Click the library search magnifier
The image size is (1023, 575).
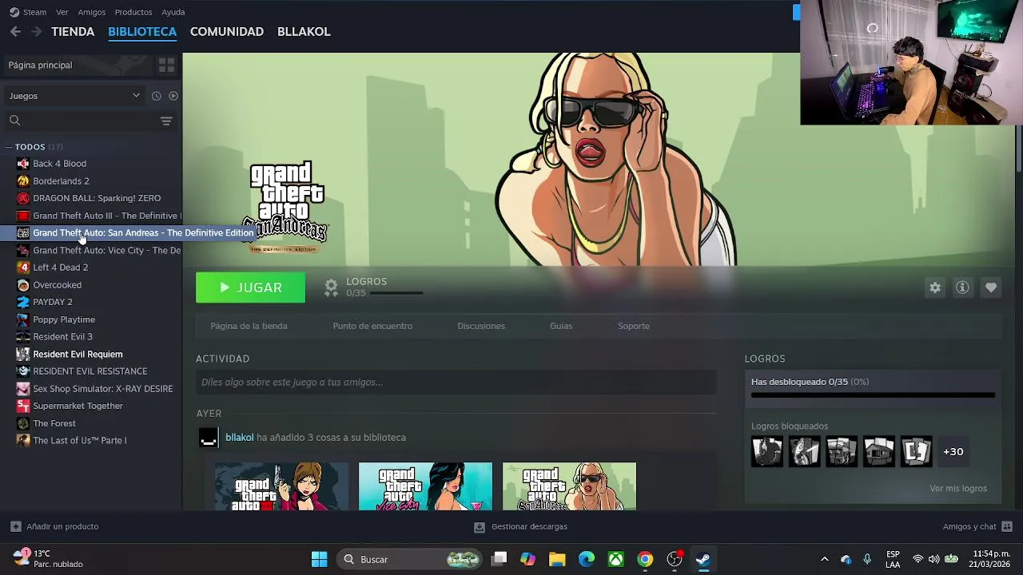14,121
